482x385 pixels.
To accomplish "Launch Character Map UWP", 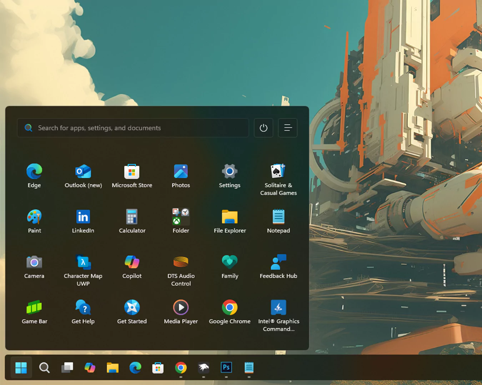I will [83, 270].
